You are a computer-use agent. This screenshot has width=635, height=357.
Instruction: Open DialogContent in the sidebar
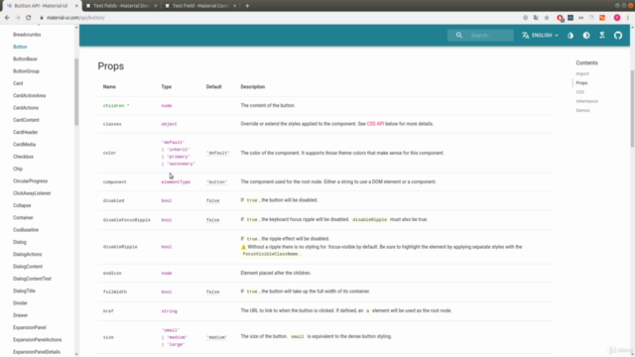click(x=28, y=267)
